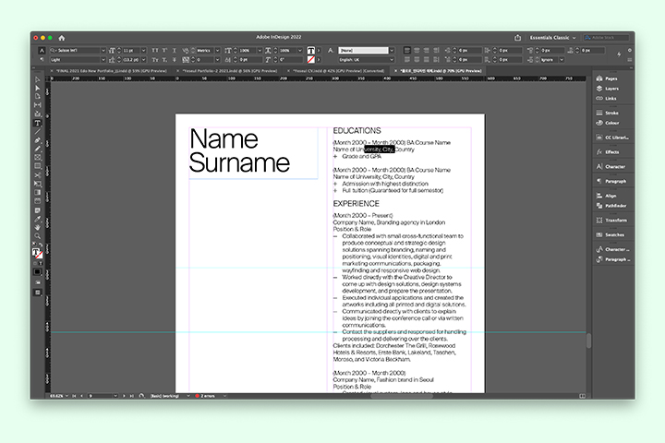Open the leading value dropdown

coord(143,60)
